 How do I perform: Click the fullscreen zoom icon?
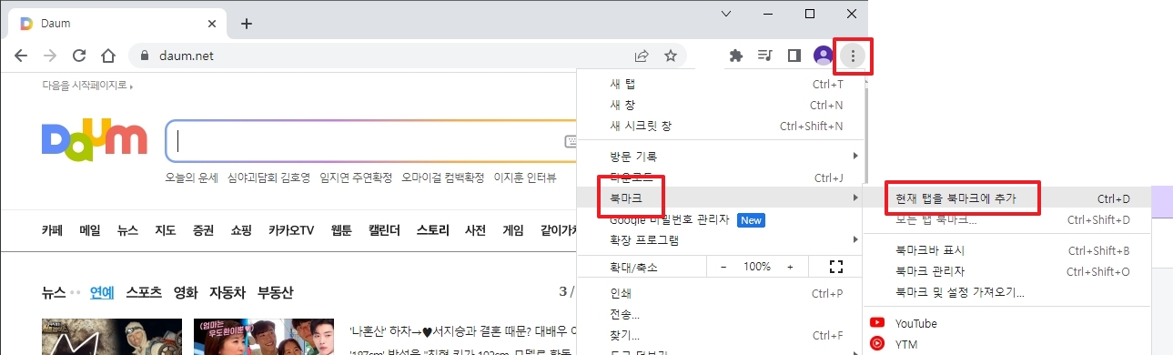point(836,267)
